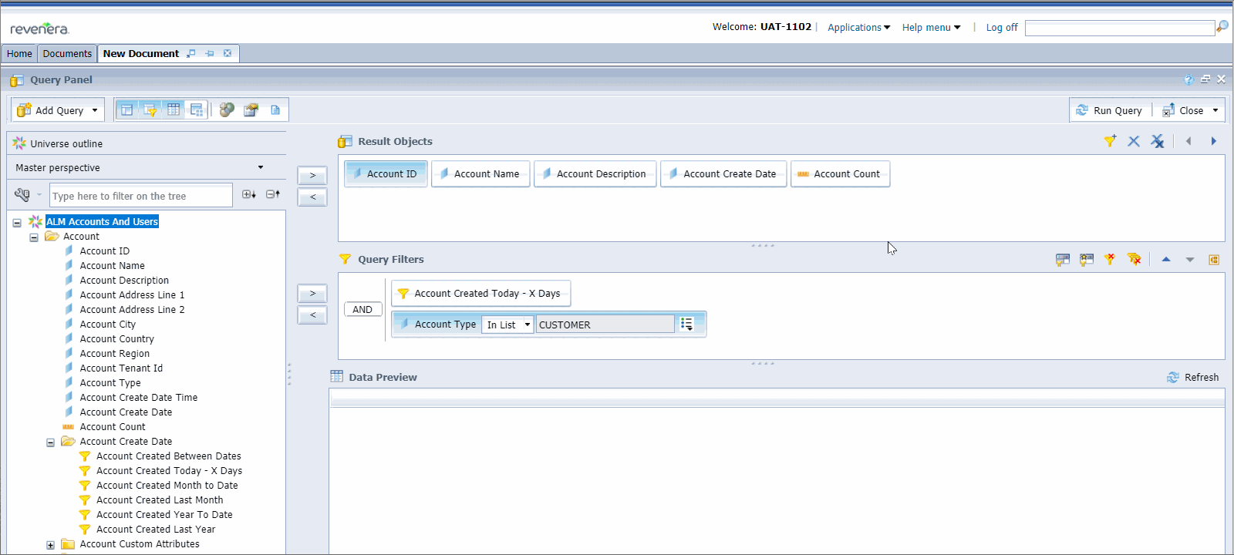The height and width of the screenshot is (555, 1234).
Task: Open query properties icon in toolbar
Action: [x=251, y=110]
